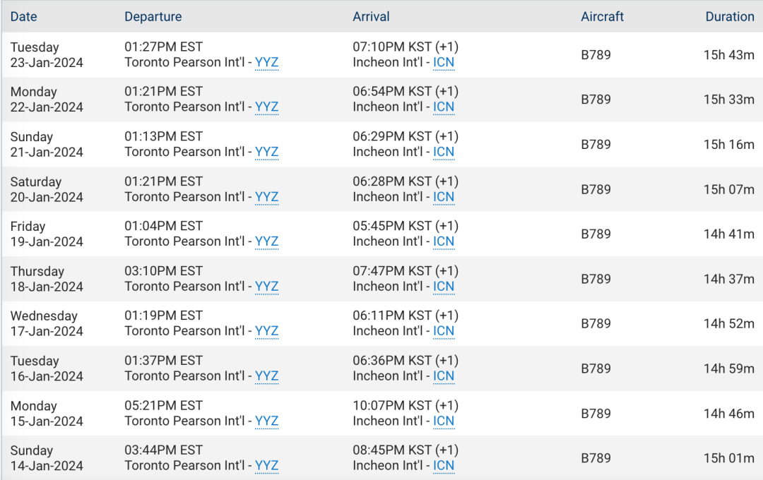The image size is (763, 480).
Task: Open ICN link for Sunday 14-Jan-2024
Action: (444, 465)
